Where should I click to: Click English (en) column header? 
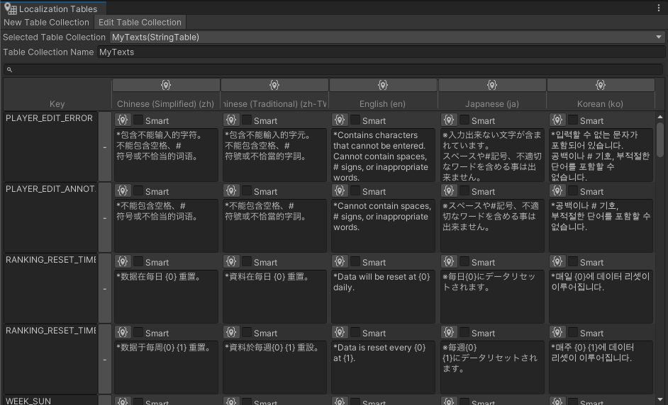click(x=382, y=104)
